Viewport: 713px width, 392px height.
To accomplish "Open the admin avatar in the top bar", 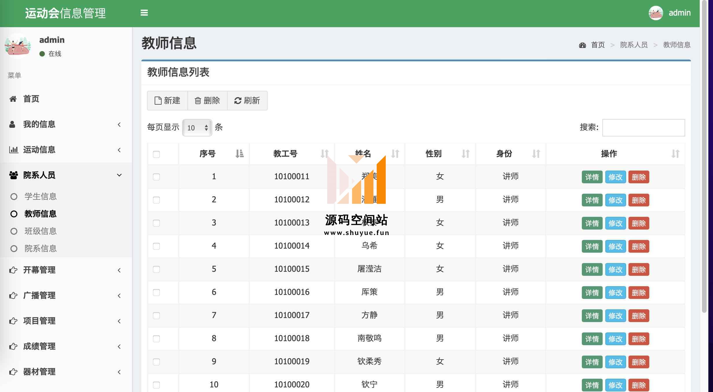I will (656, 13).
